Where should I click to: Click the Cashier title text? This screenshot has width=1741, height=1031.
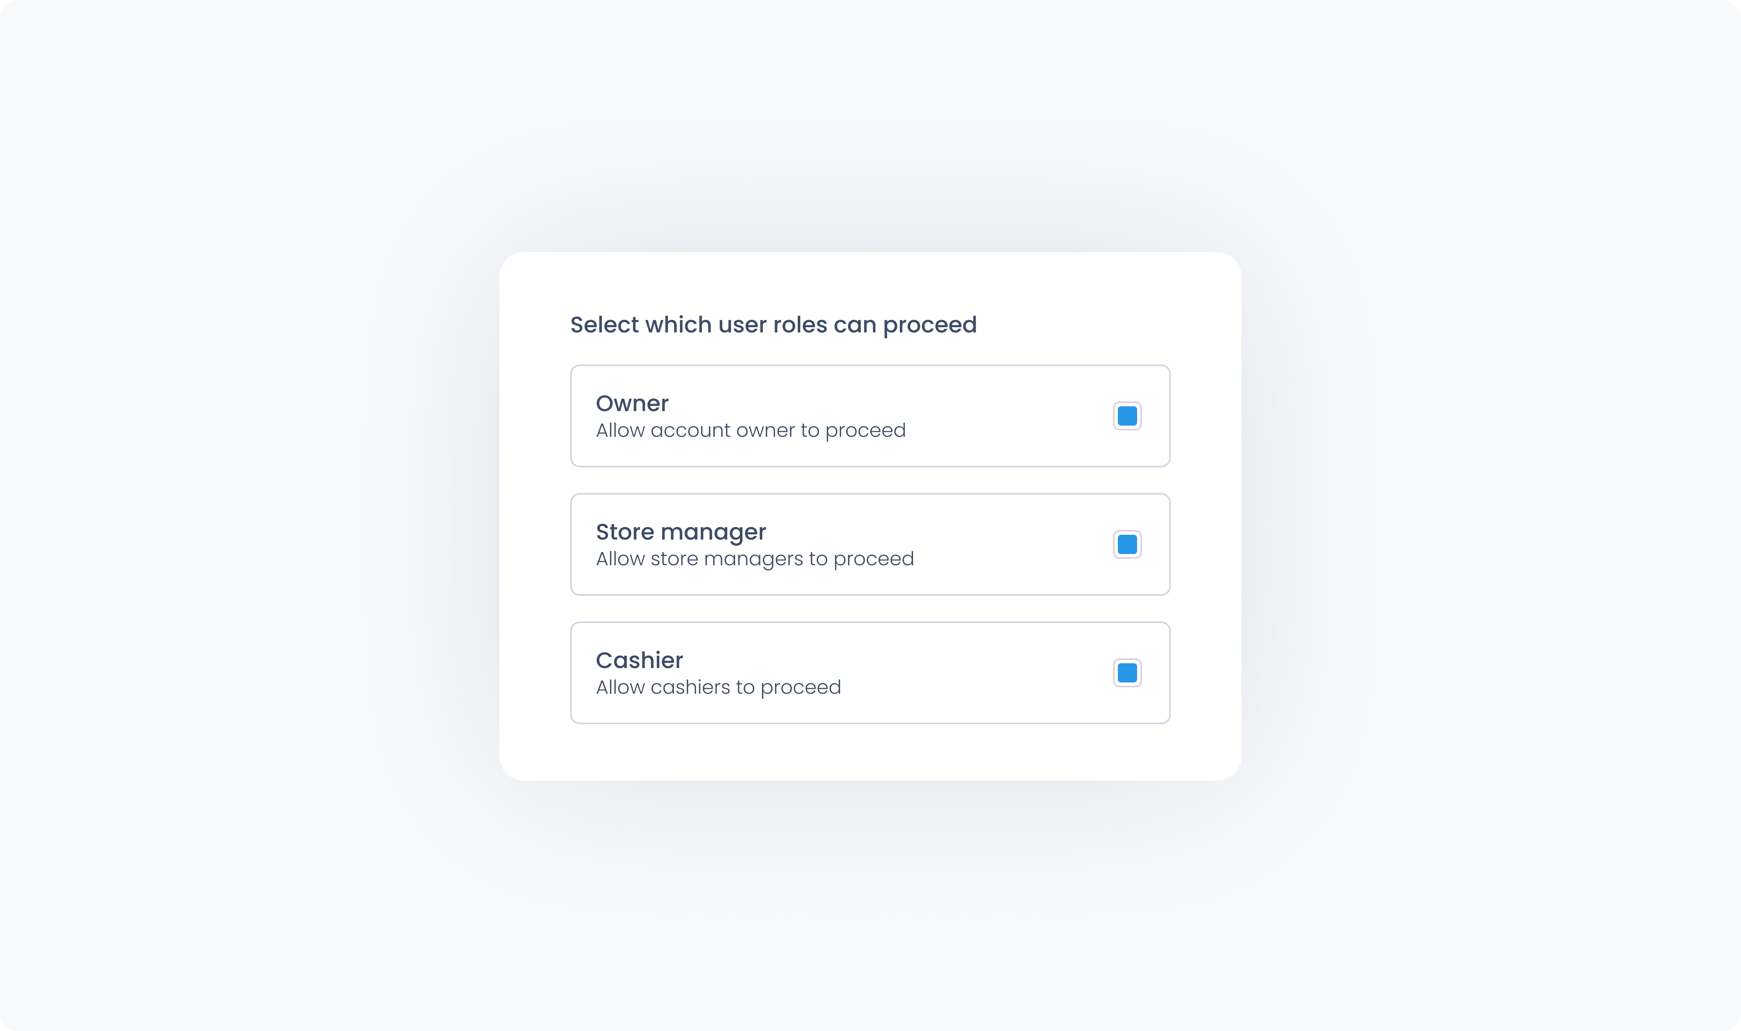639,660
